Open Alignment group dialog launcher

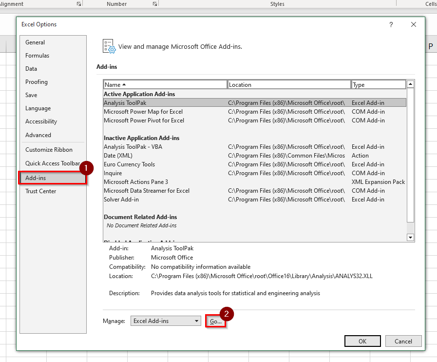click(79, 4)
